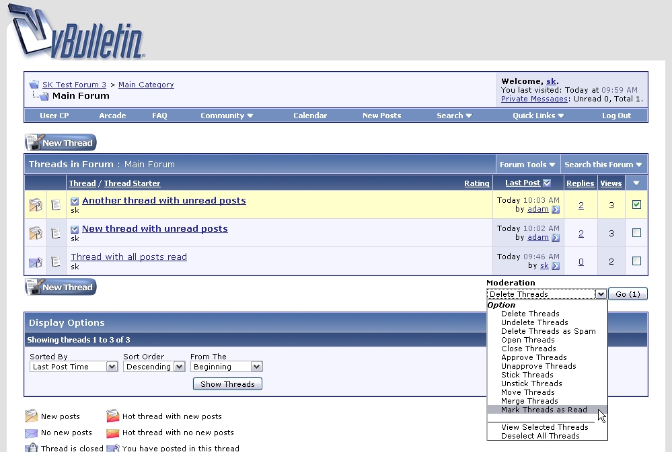672x452 pixels.
Task: Open the 'From The' Beginning dropdown
Action: (226, 367)
